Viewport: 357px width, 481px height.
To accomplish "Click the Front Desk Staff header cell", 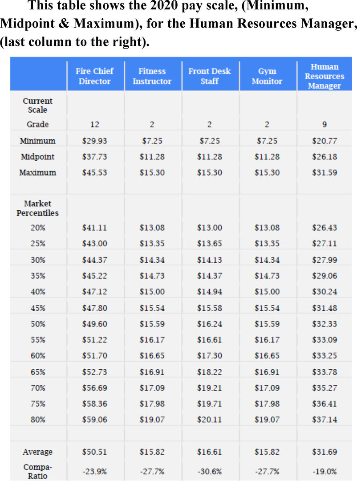I will tap(209, 76).
